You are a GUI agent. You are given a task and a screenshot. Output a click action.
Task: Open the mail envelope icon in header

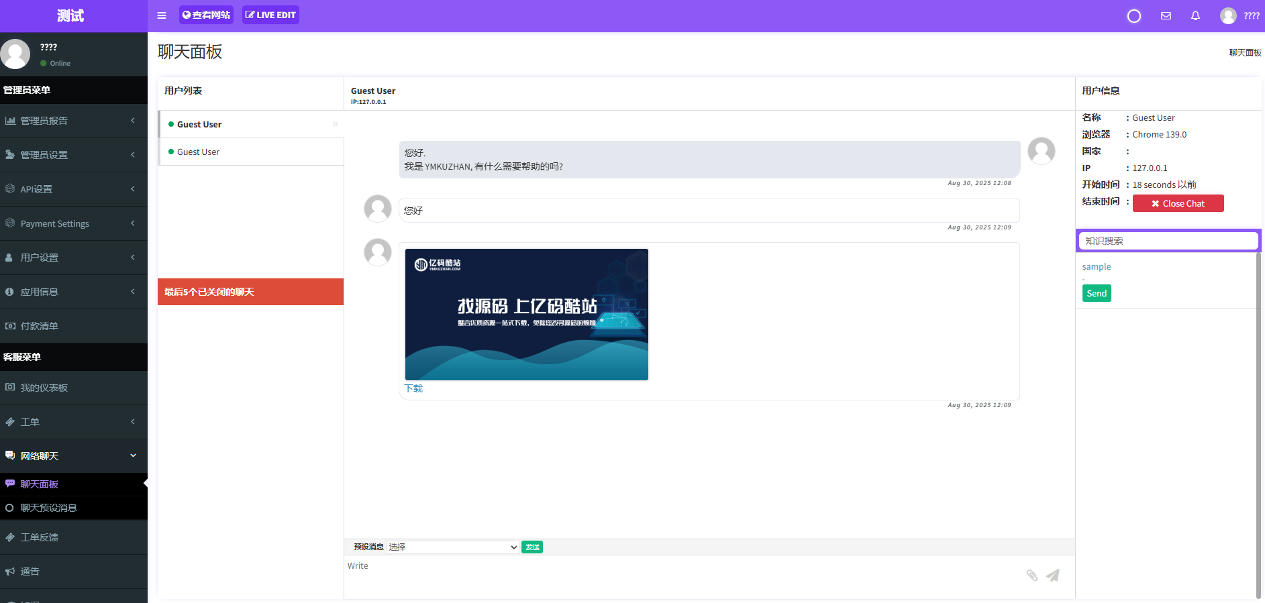tap(1166, 16)
